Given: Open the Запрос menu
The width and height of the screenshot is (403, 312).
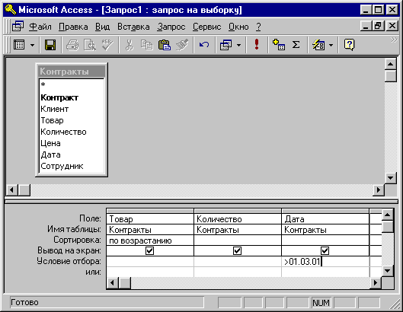Looking at the screenshot, I should pyautogui.click(x=171, y=27).
